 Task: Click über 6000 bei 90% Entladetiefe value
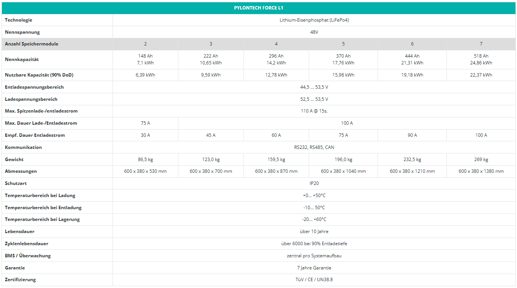tap(314, 244)
